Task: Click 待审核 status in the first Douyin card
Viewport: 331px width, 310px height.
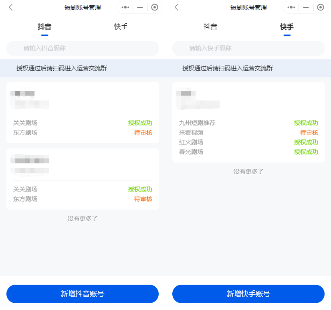Action: click(x=143, y=133)
